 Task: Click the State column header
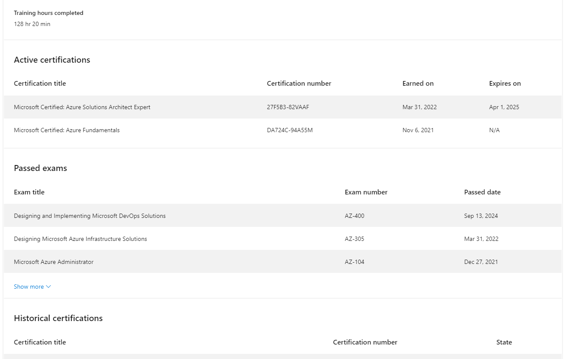[x=504, y=342]
